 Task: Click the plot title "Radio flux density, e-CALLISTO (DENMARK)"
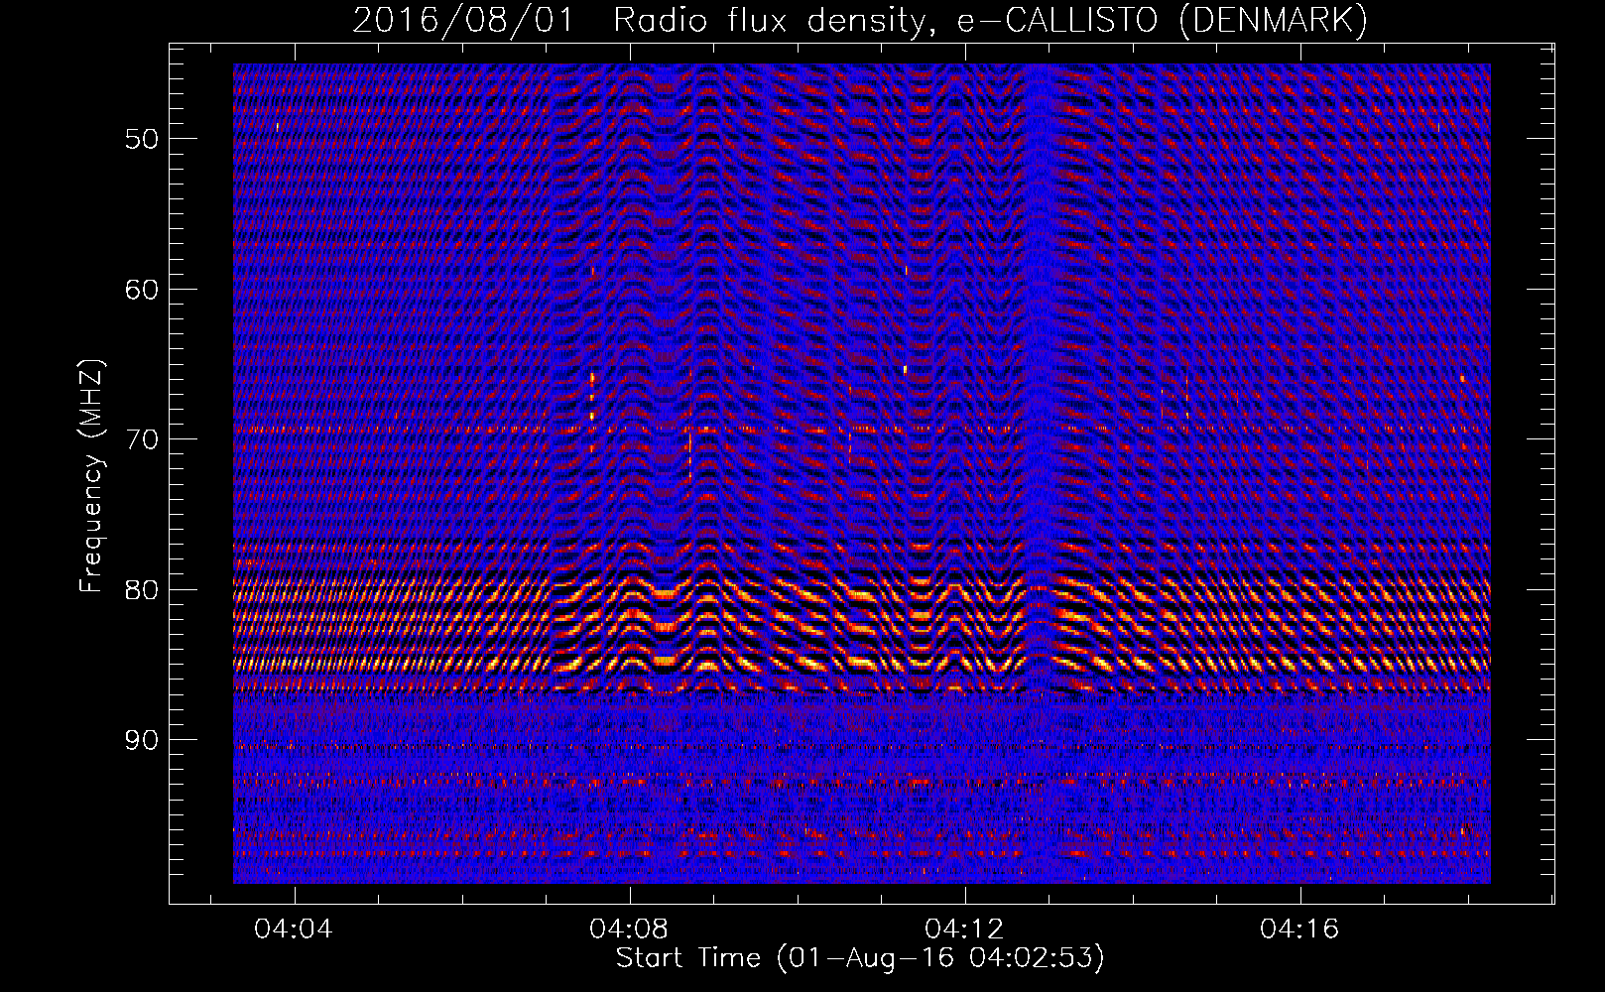pyautogui.click(x=990, y=20)
